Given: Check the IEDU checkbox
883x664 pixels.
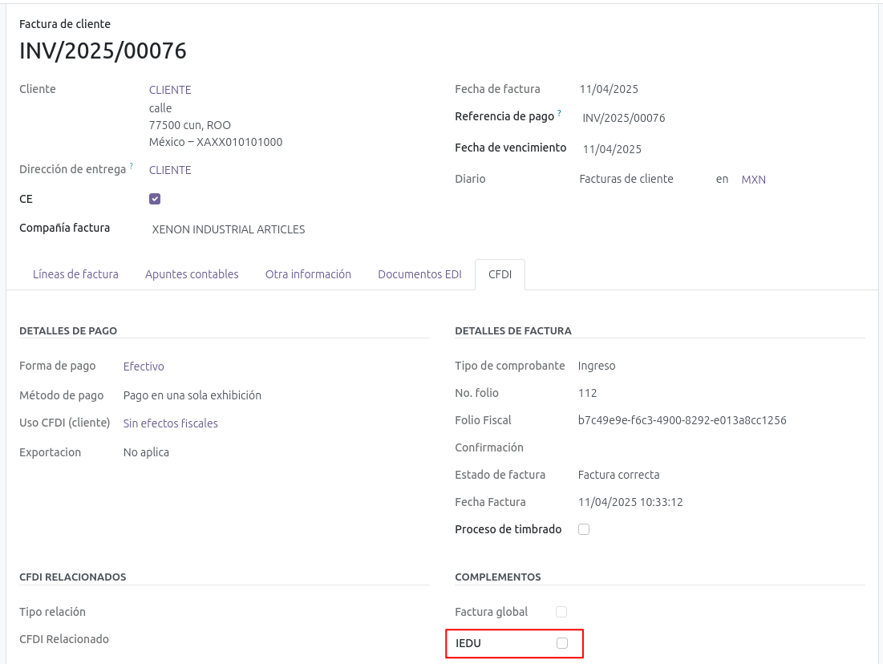Looking at the screenshot, I should [562, 643].
